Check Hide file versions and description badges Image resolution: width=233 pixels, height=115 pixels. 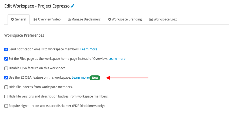[6, 96]
